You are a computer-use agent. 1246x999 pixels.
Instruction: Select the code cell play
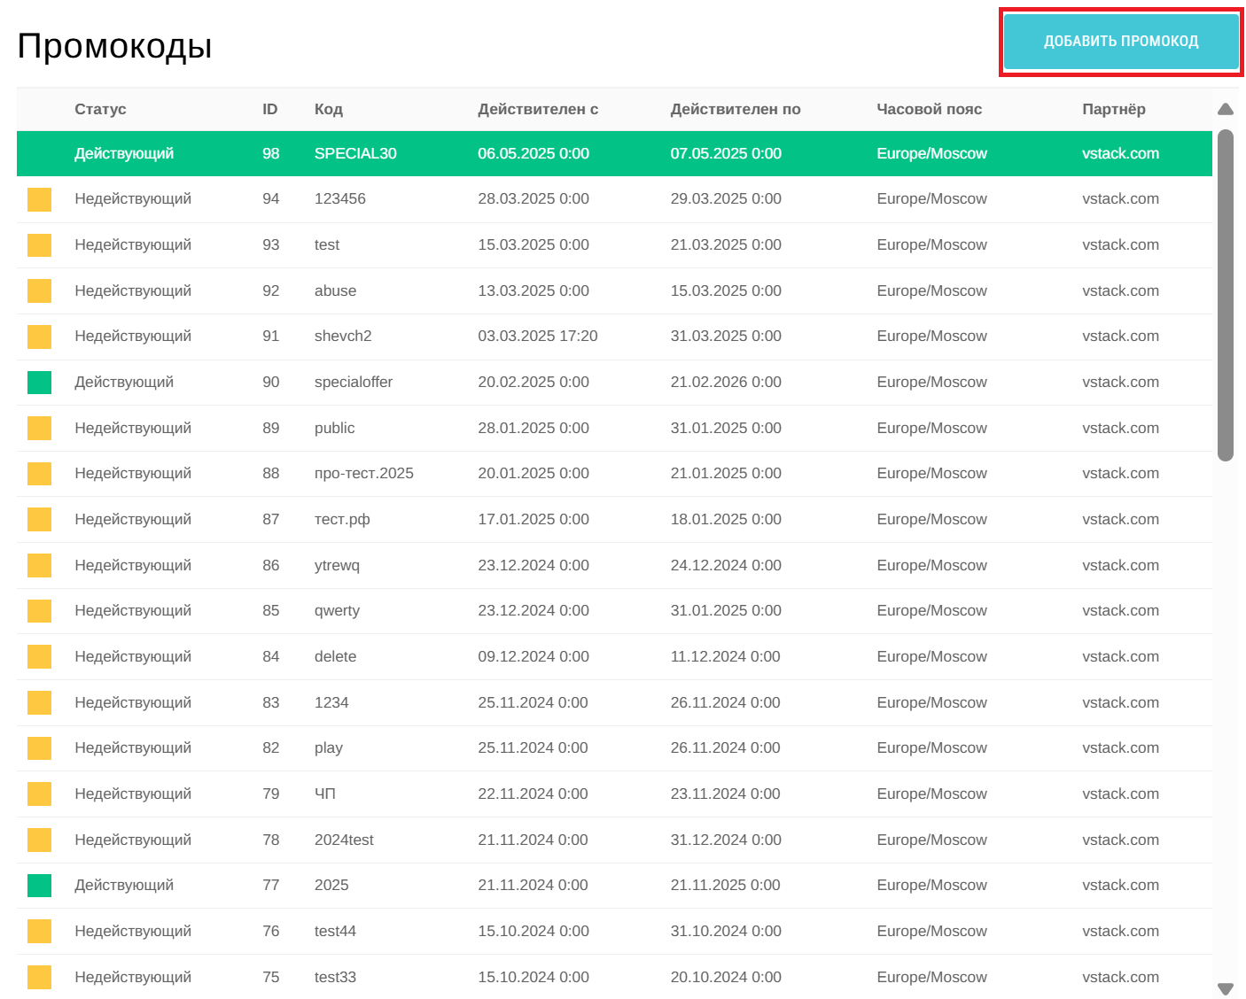click(x=328, y=747)
